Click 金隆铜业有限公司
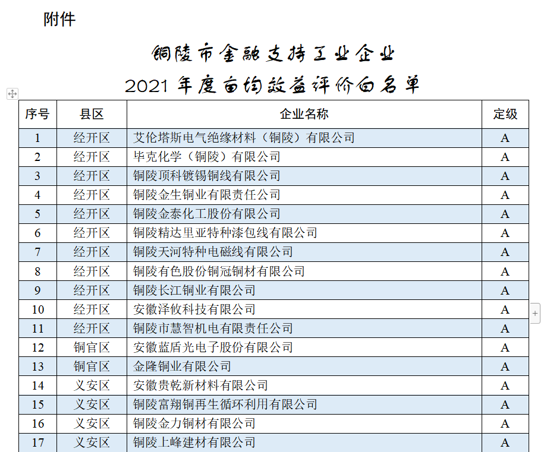Image resolution: width=547 pixels, height=452 pixels. [182, 366]
